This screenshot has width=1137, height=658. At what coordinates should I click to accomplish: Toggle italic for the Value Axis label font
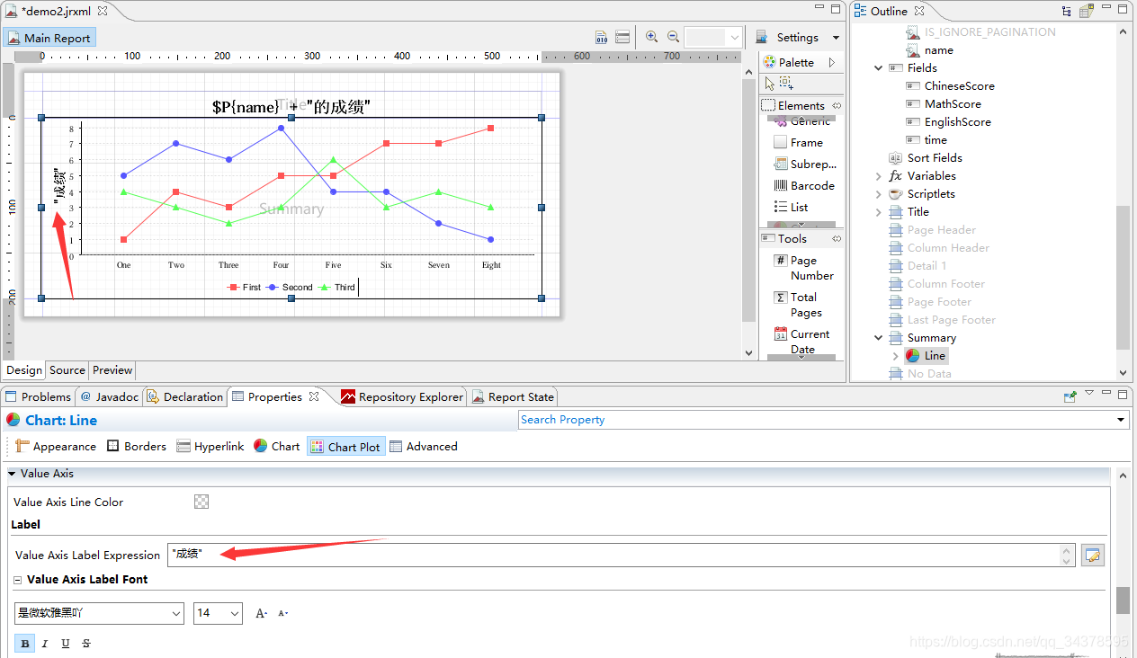coord(44,643)
